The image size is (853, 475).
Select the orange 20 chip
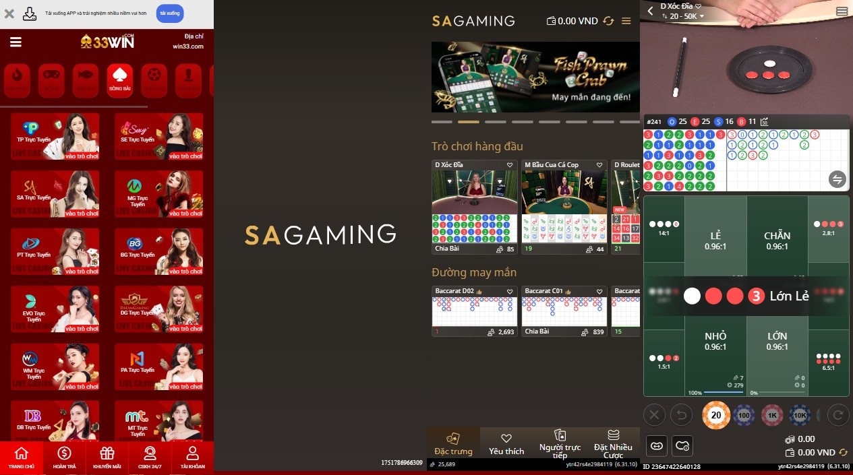716,415
